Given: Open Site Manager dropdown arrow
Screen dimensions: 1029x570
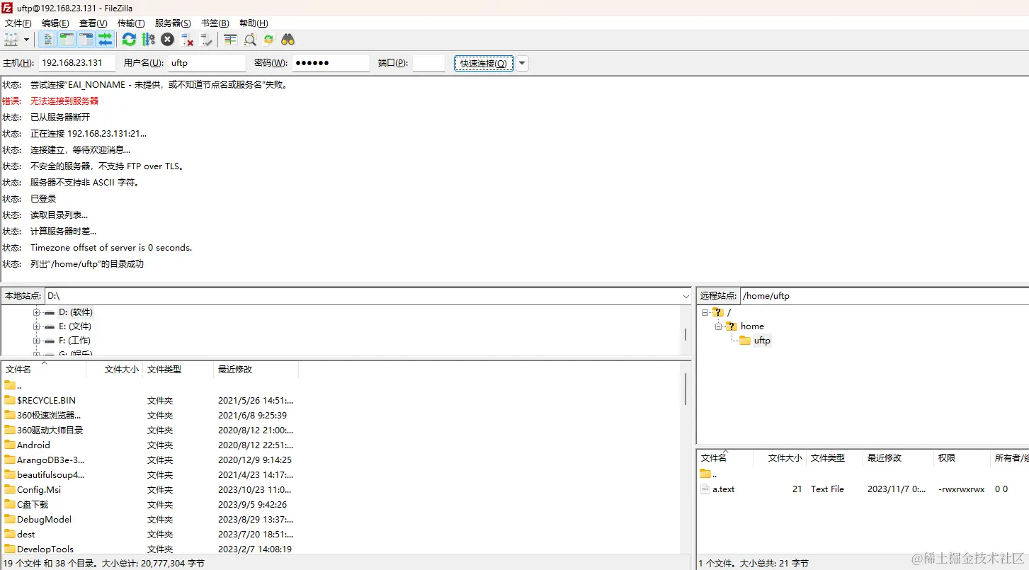Looking at the screenshot, I should 27,40.
